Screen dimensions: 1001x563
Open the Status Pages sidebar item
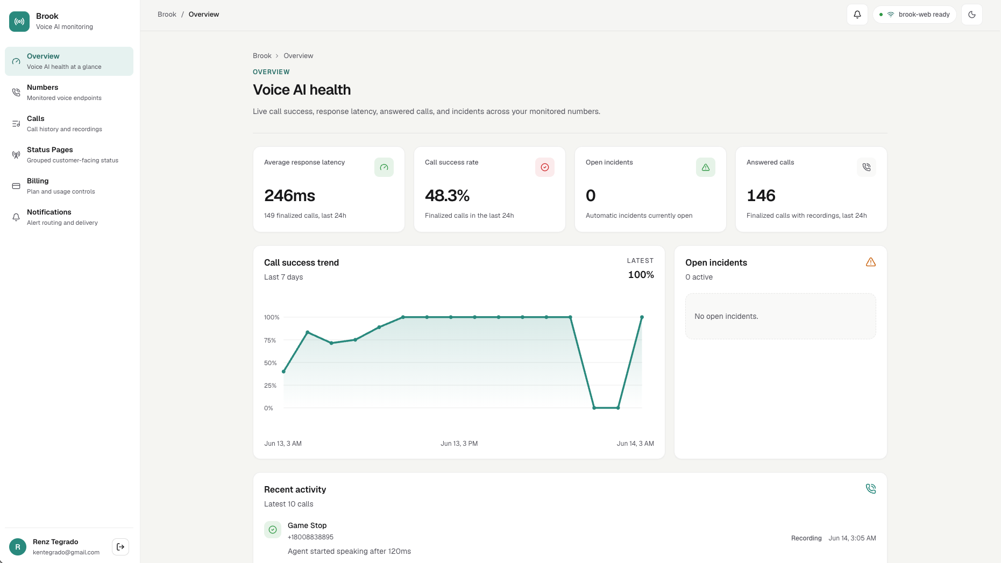coord(69,155)
